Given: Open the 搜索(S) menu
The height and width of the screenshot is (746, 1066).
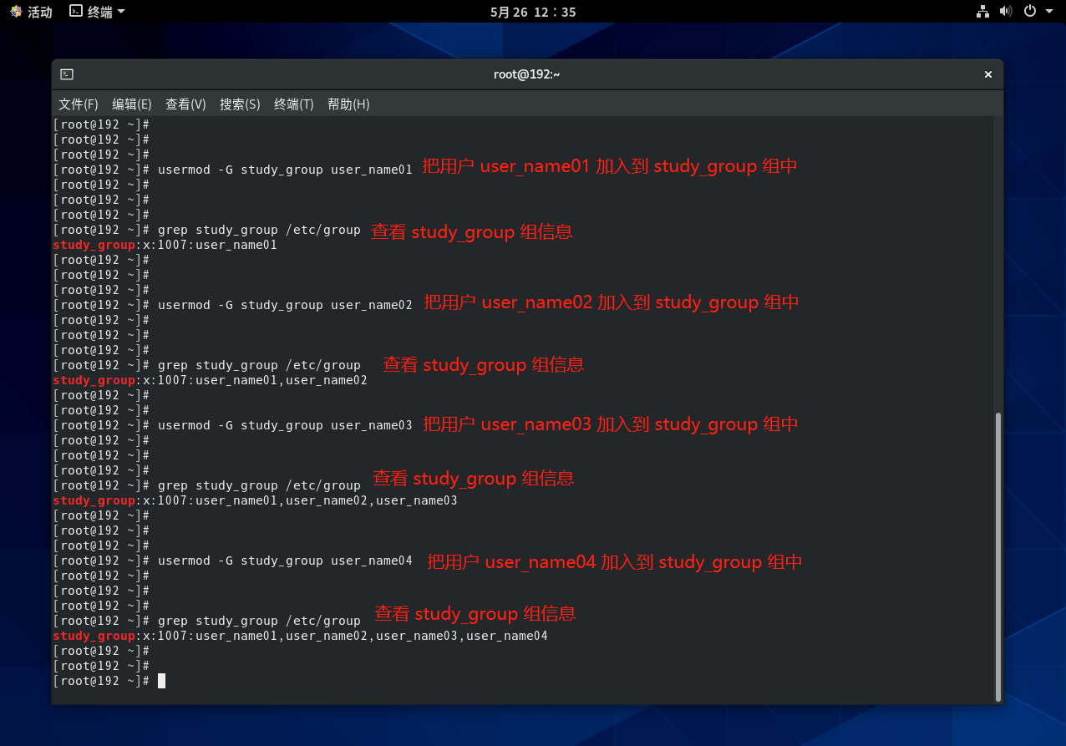Looking at the screenshot, I should [240, 104].
